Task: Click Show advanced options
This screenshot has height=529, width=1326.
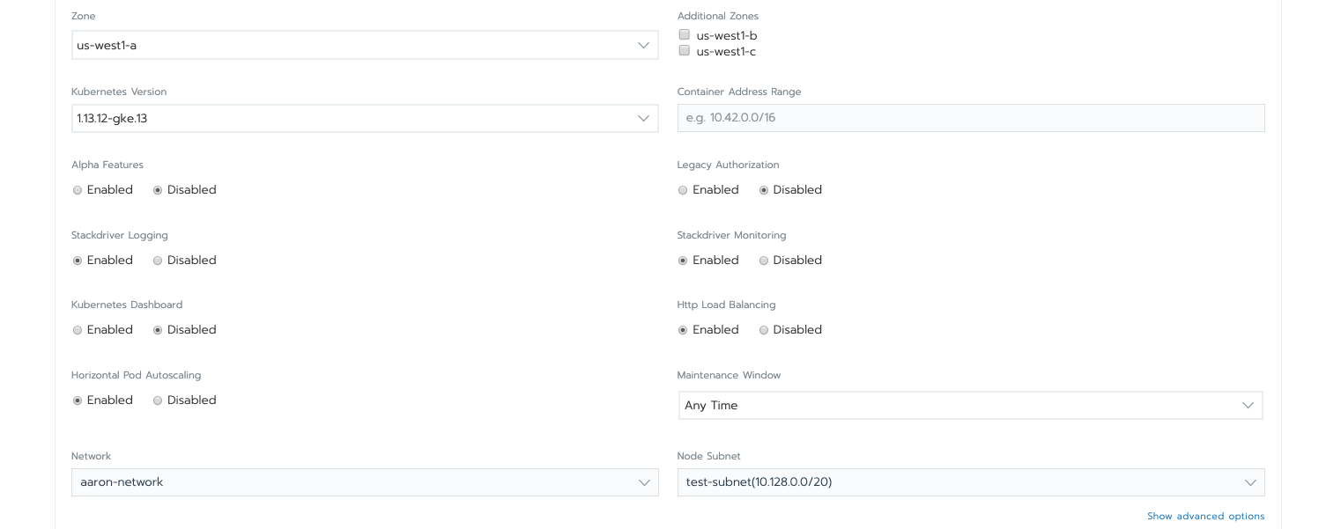Action: tap(1205, 517)
